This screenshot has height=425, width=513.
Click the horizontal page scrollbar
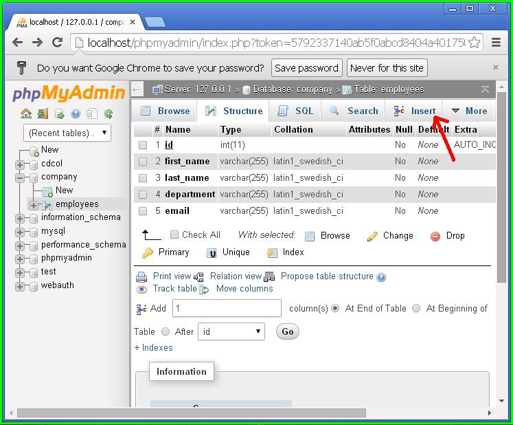pos(192,413)
